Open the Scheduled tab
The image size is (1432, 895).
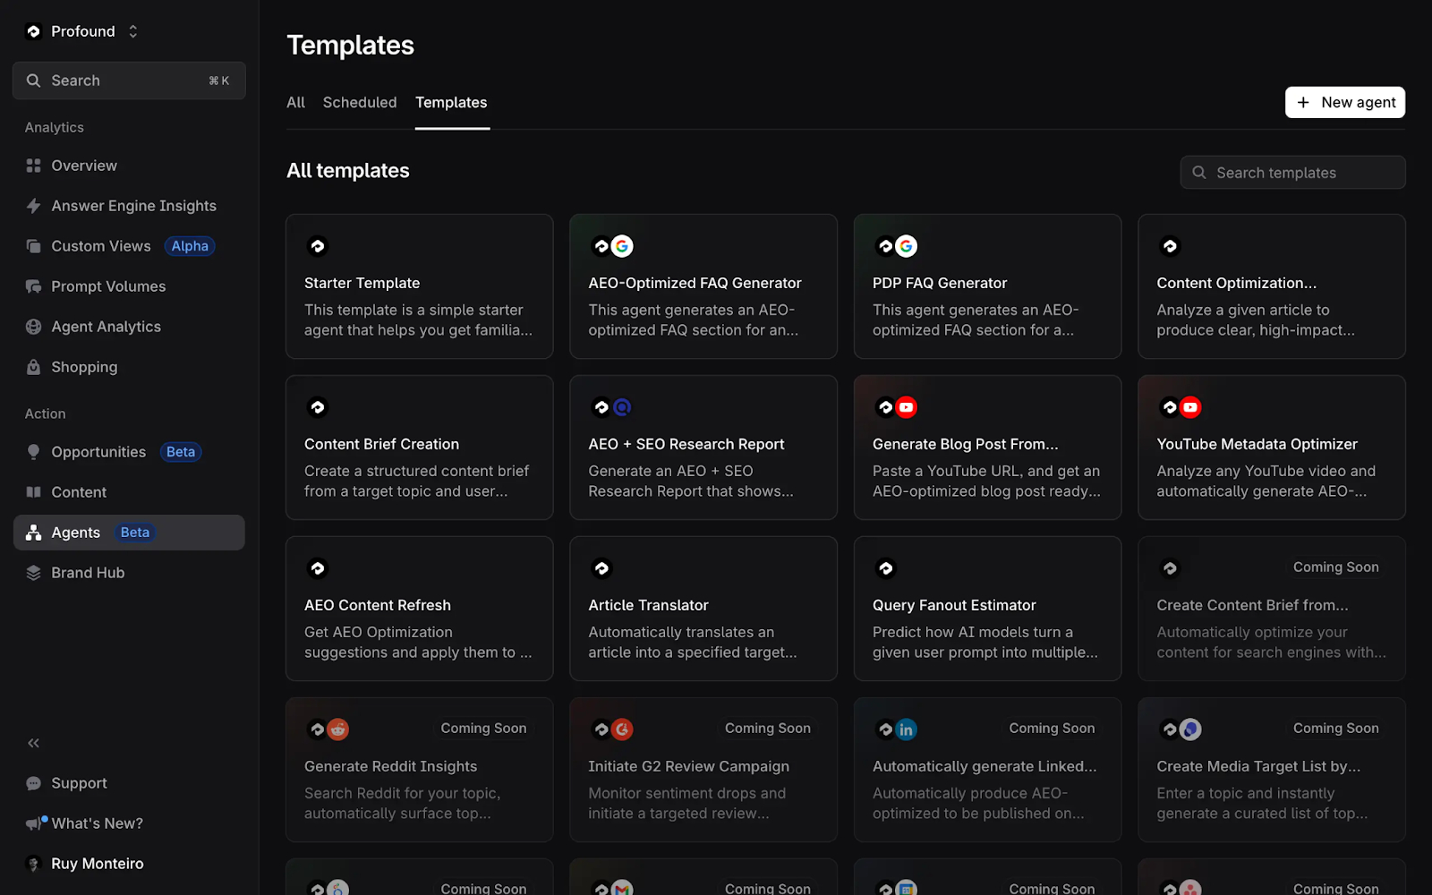[x=359, y=102]
